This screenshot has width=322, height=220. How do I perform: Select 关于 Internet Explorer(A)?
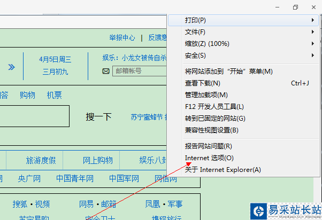[243, 170]
